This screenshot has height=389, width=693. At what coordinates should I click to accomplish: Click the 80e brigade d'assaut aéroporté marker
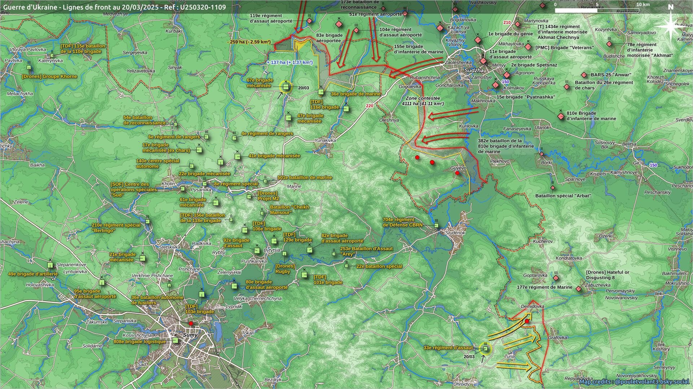click(x=234, y=286)
